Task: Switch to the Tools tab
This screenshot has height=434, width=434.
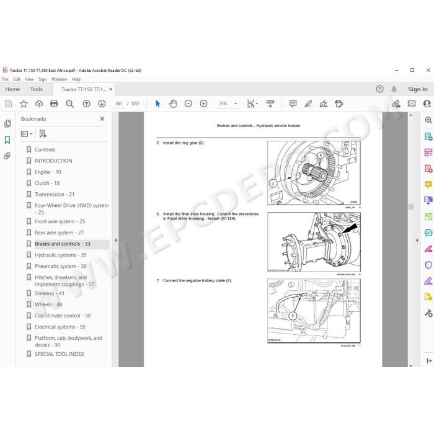Action: [36, 89]
